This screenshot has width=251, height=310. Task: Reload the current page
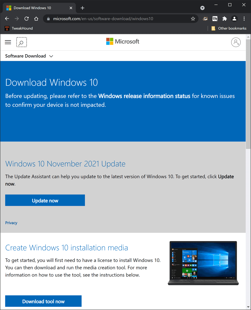click(x=27, y=19)
